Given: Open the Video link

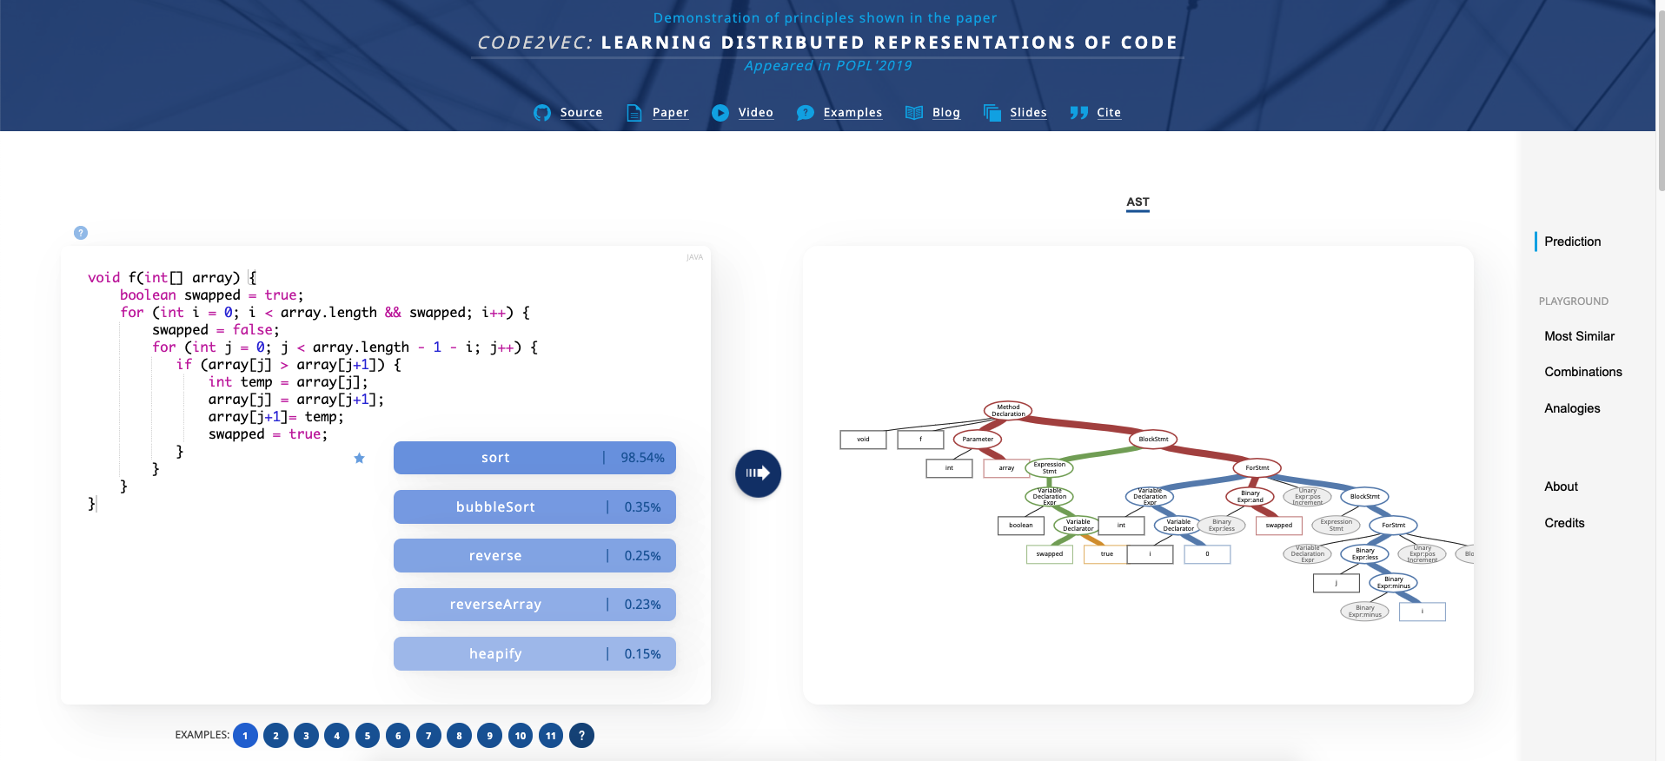Looking at the screenshot, I should 756,113.
